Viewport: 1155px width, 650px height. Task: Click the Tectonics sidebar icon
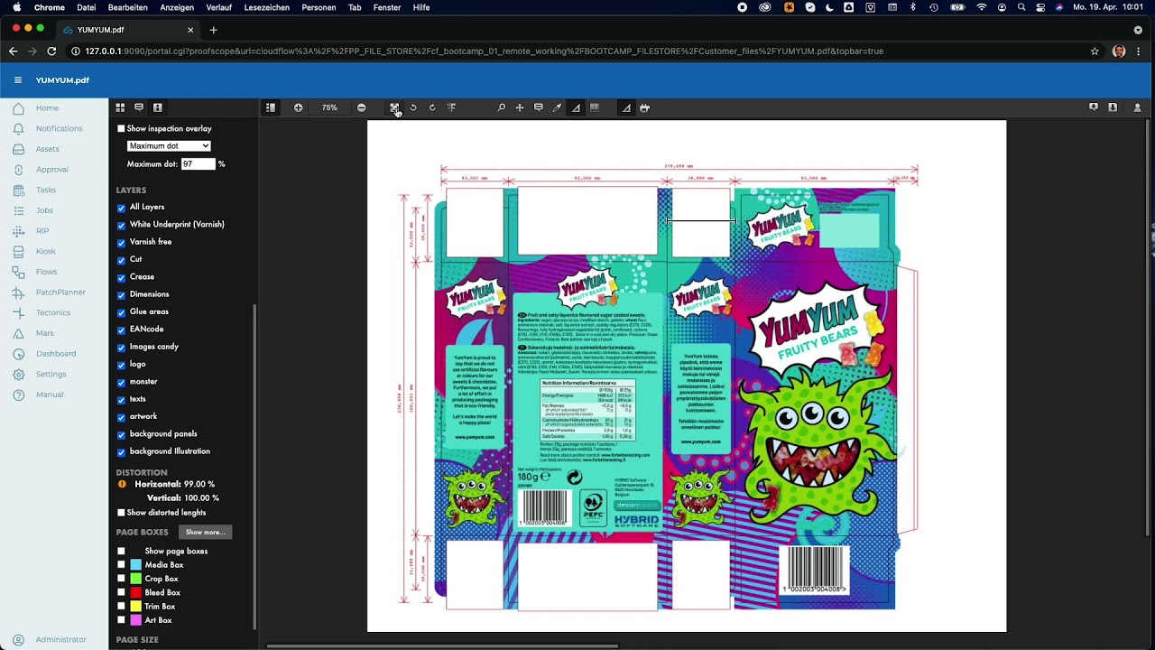pyautogui.click(x=18, y=312)
